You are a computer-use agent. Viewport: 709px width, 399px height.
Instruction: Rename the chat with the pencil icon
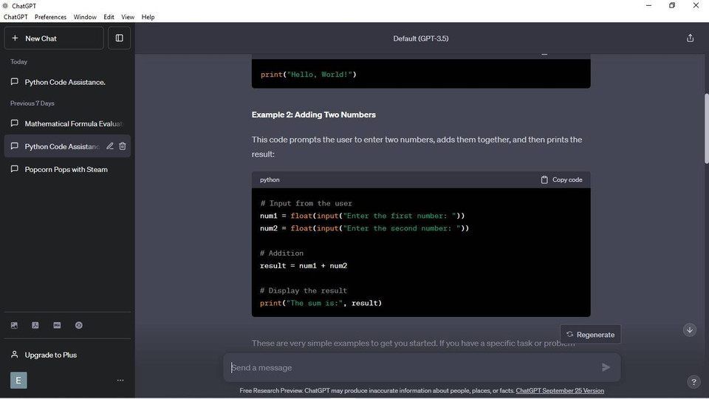tap(110, 146)
